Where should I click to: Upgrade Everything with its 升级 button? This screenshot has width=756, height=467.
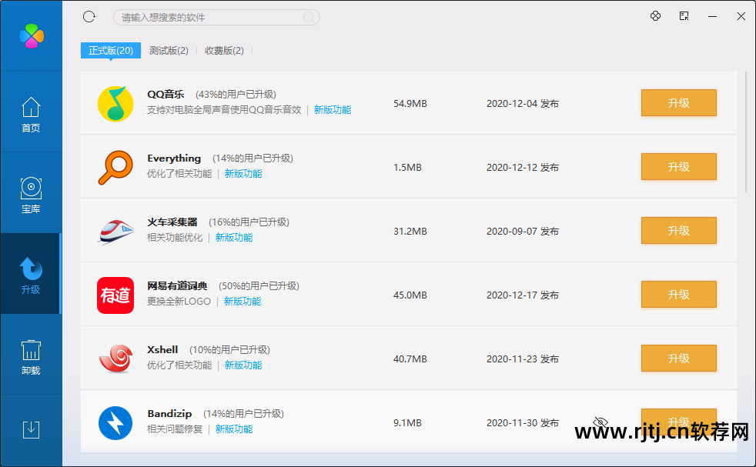(x=678, y=167)
